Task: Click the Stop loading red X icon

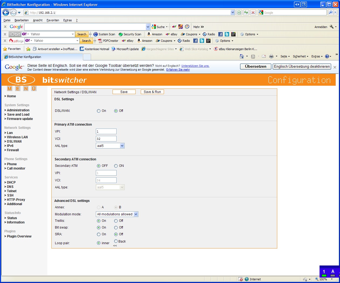Action: coord(253,12)
